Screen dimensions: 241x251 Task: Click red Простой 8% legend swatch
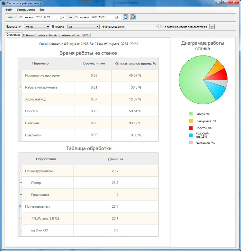[x=191, y=128]
